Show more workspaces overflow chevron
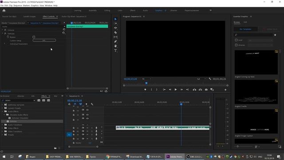The image size is (284, 160). pos(210,10)
